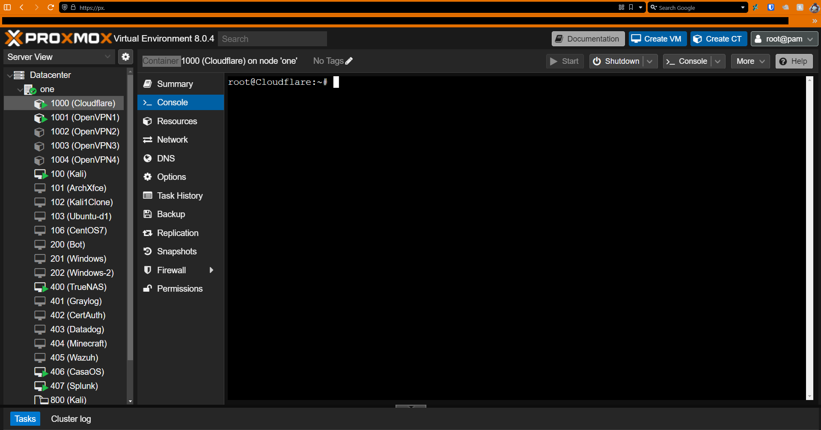Viewport: 821px width, 430px height.
Task: Switch to the Tasks tab
Action: (x=25, y=419)
